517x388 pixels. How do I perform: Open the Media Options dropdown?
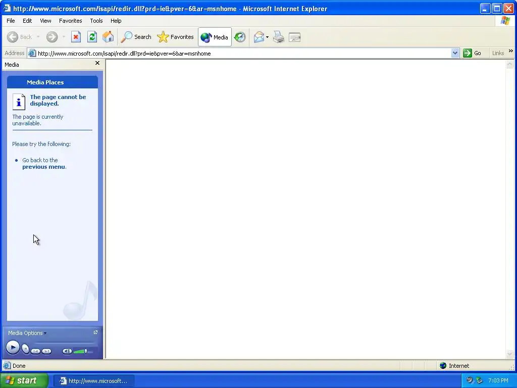(x=27, y=333)
